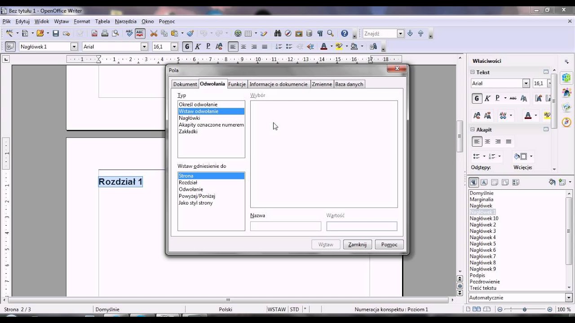Click the Help question mark icon
Viewport: 575px width, 323px height.
click(345, 33)
